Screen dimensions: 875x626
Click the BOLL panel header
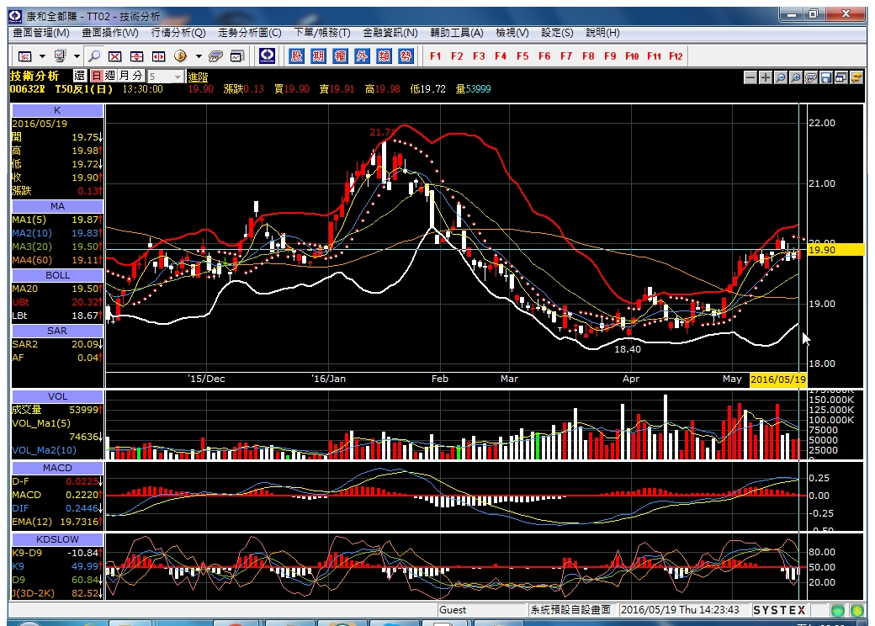pyautogui.click(x=57, y=276)
